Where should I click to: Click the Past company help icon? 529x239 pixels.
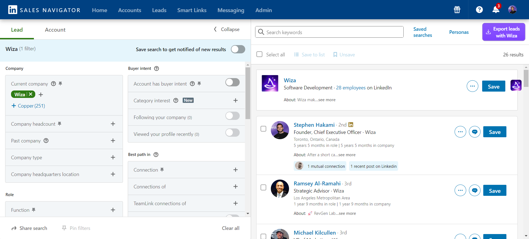pyautogui.click(x=46, y=141)
